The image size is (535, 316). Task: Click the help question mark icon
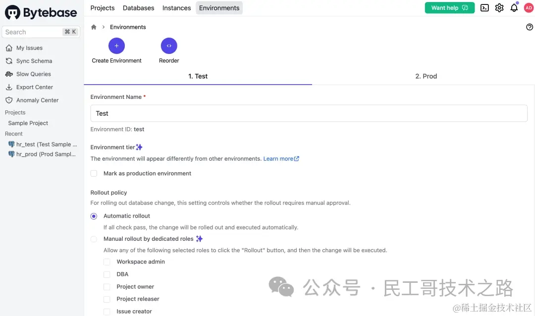529,27
